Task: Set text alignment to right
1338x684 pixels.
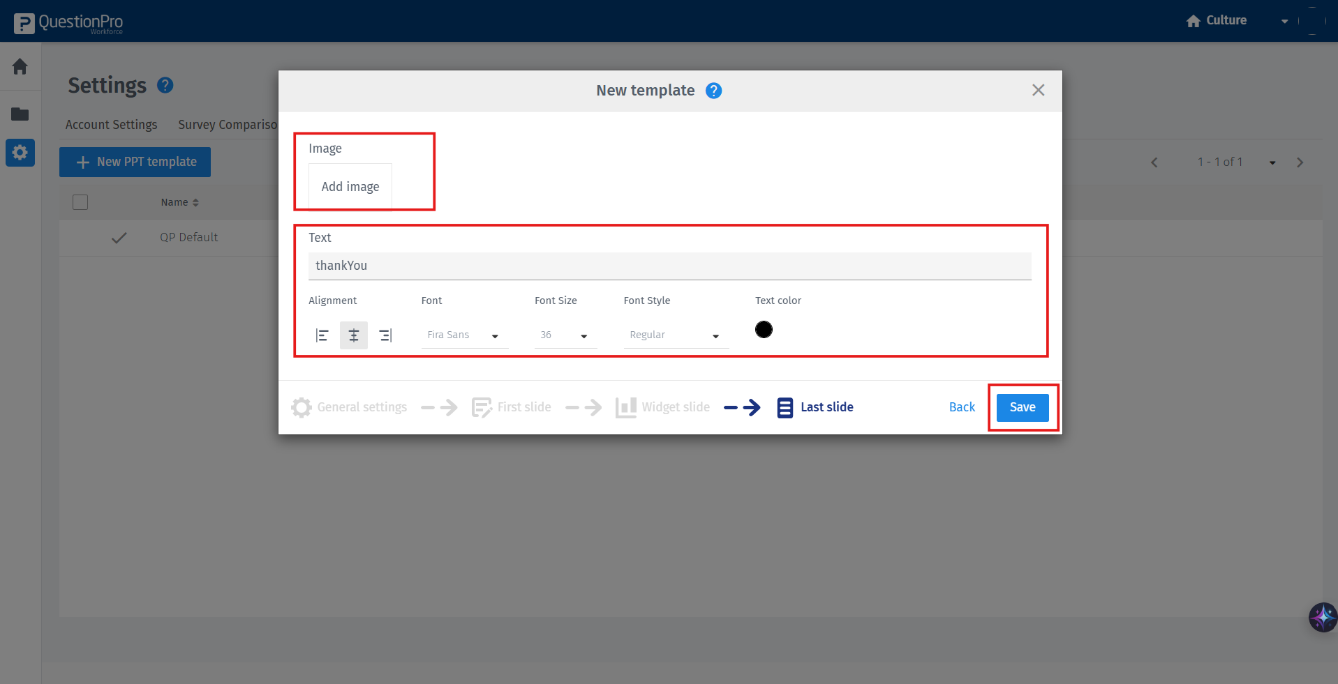Action: click(385, 335)
